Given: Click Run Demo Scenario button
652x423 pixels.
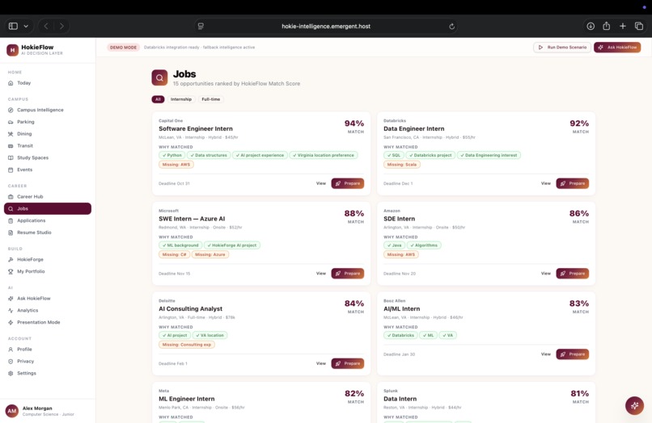Looking at the screenshot, I should pyautogui.click(x=562, y=48).
